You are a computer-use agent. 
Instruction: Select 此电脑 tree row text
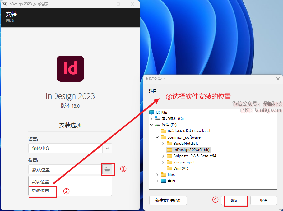[x=161, y=112]
